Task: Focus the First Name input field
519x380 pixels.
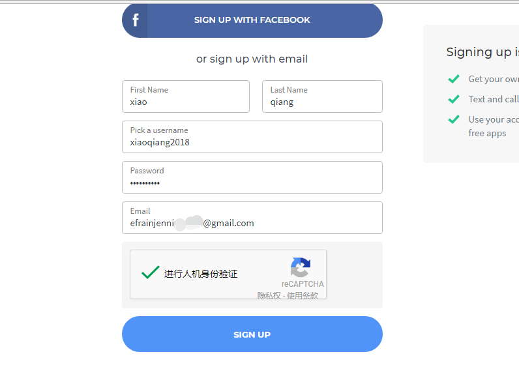Action: click(x=186, y=96)
